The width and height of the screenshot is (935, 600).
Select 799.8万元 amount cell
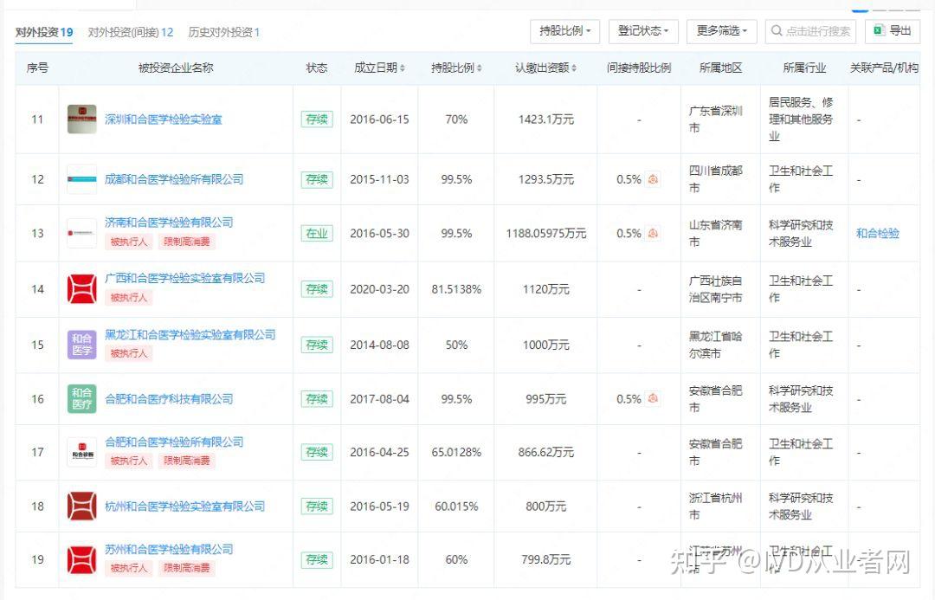point(545,559)
